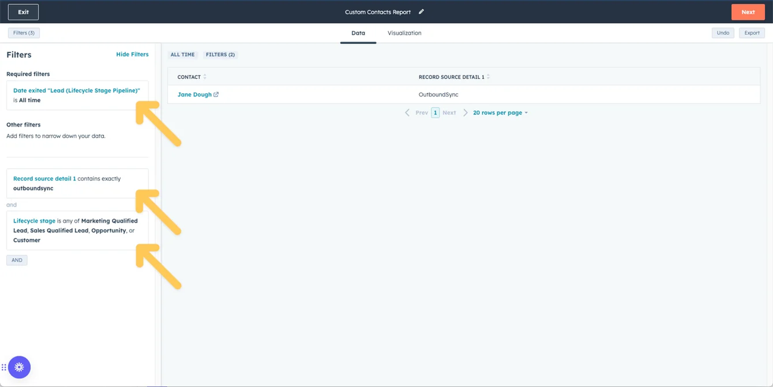Click the Undo button
The image size is (773, 387).
(722, 33)
